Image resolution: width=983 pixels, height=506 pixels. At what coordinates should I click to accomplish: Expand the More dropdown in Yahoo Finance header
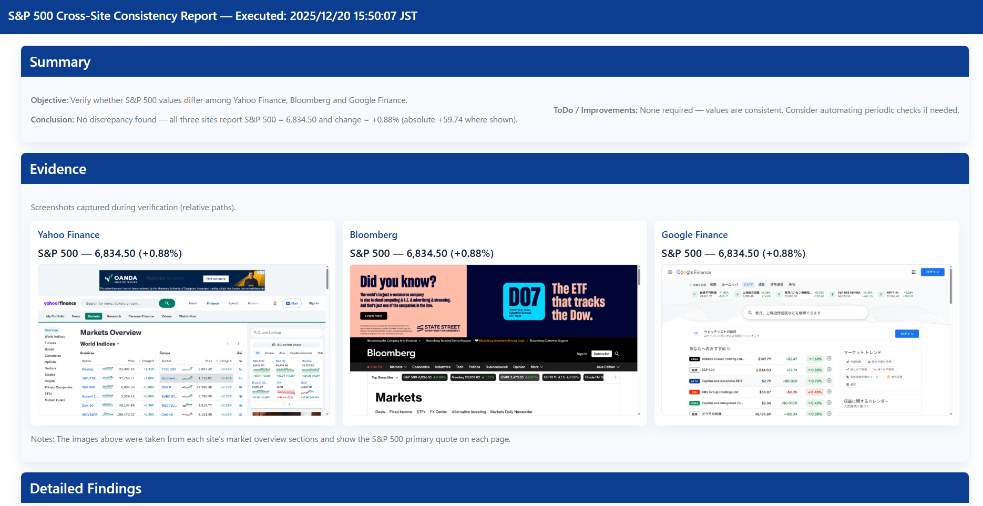(253, 304)
